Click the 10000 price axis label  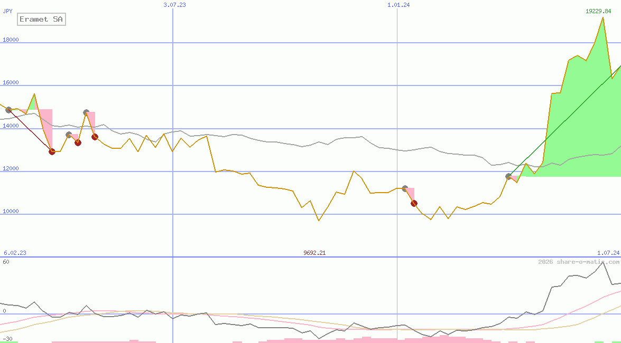pos(11,211)
